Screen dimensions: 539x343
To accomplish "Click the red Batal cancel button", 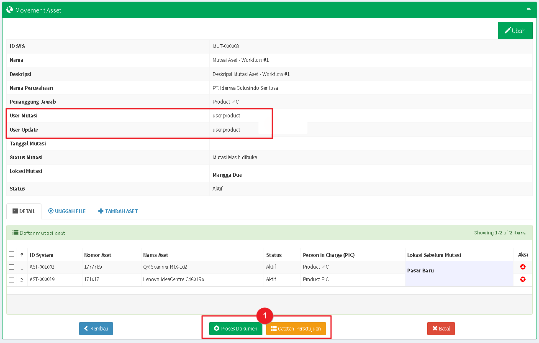I will point(441,329).
